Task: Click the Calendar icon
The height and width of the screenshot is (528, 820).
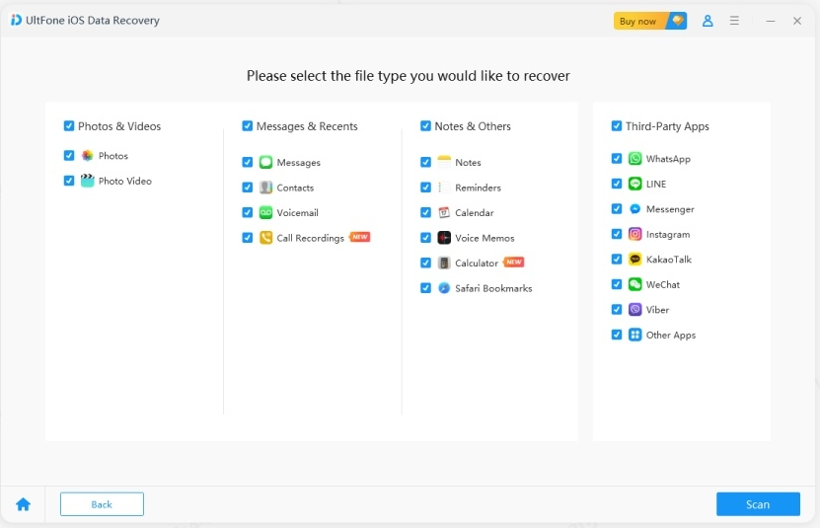Action: pyautogui.click(x=444, y=212)
